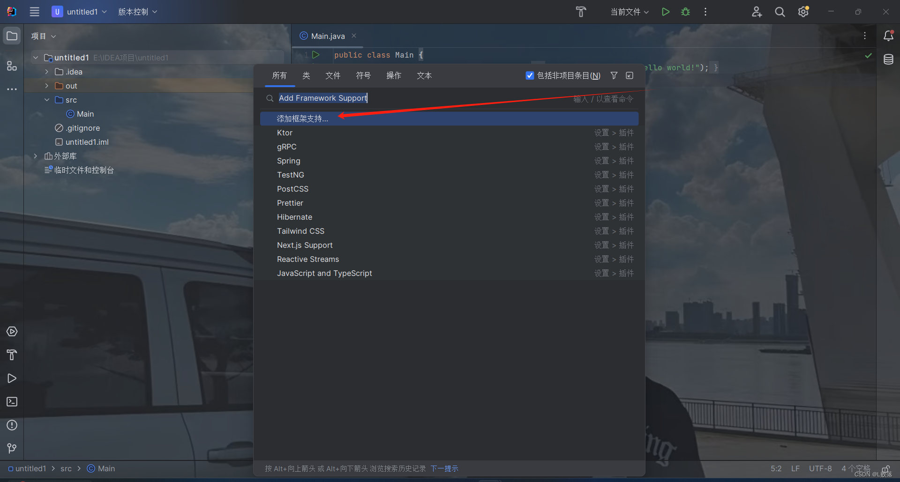Click the 5:2 caret position widget
The width and height of the screenshot is (900, 482).
point(776,468)
